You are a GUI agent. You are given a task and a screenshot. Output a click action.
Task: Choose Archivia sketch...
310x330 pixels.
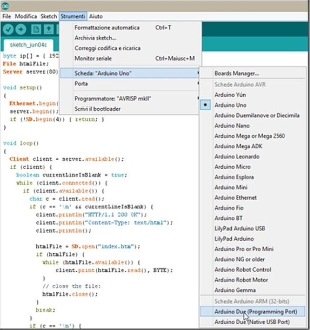click(x=130, y=38)
